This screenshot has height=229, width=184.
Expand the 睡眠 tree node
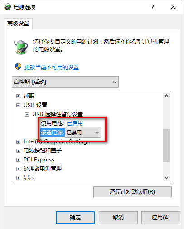point(18,96)
